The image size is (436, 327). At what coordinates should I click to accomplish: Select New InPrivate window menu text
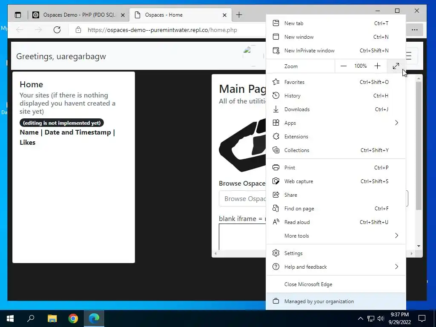(309, 51)
